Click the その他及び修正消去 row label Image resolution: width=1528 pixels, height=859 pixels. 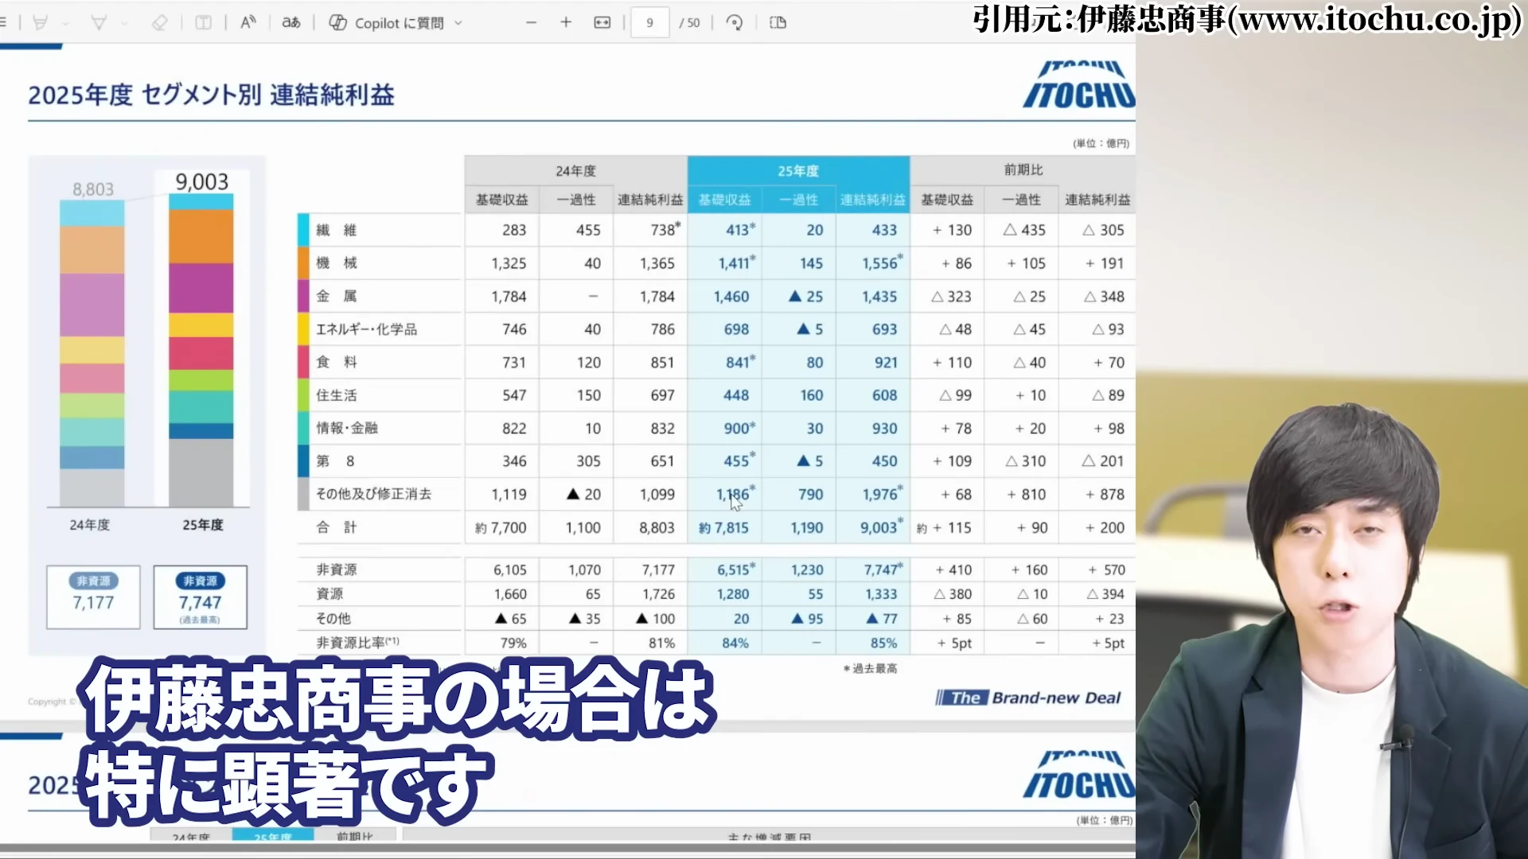(373, 494)
